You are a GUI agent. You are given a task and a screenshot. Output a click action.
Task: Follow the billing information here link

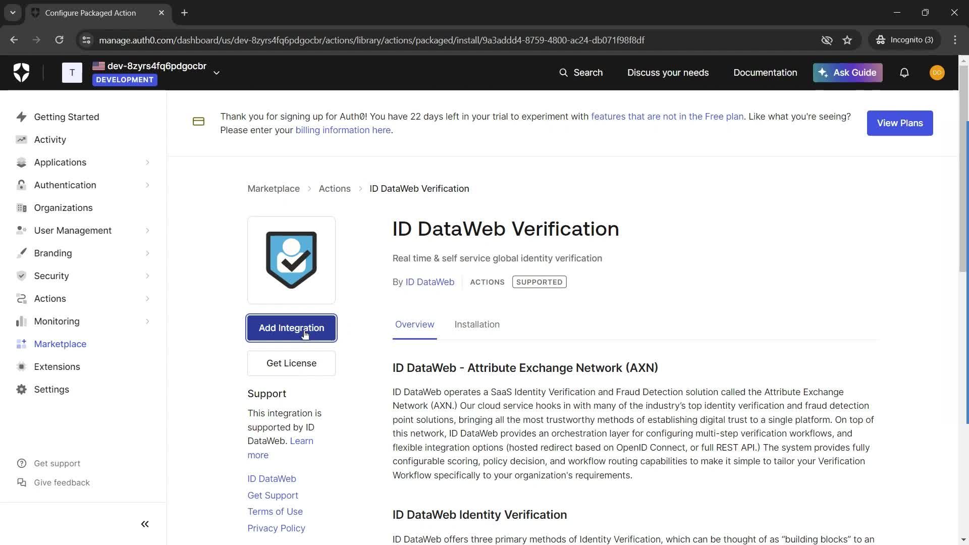(343, 130)
